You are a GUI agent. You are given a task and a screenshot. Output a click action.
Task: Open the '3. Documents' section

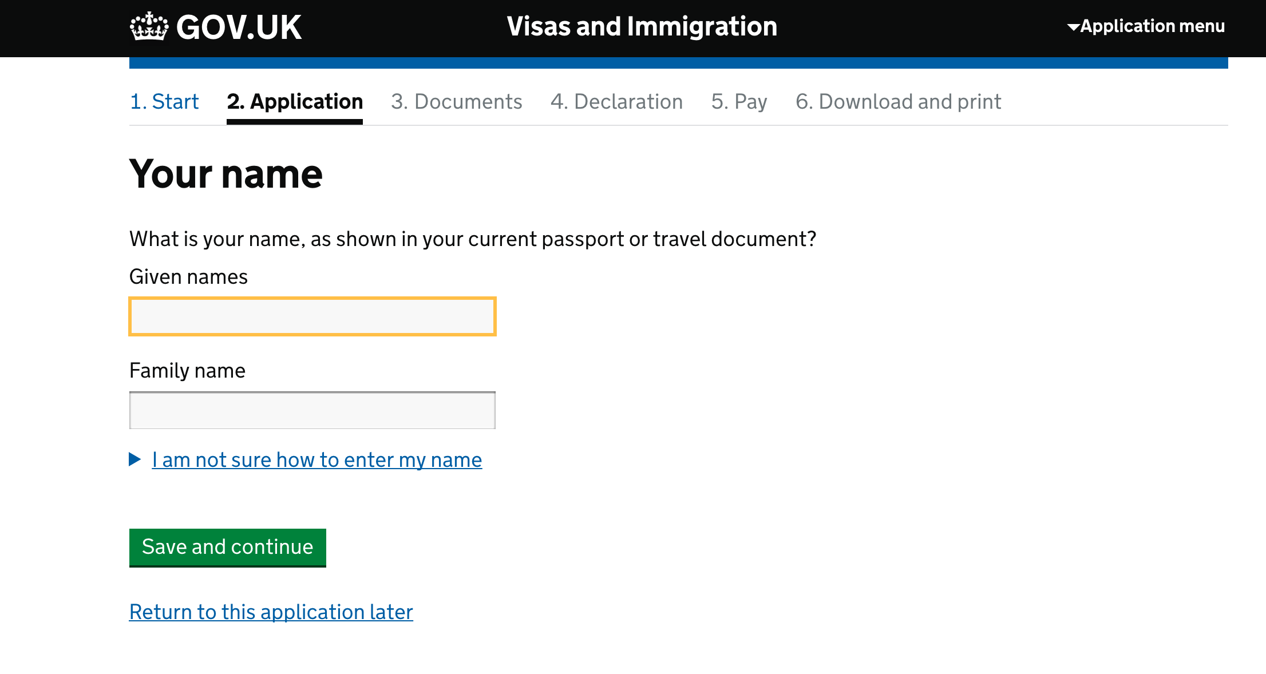pyautogui.click(x=456, y=101)
